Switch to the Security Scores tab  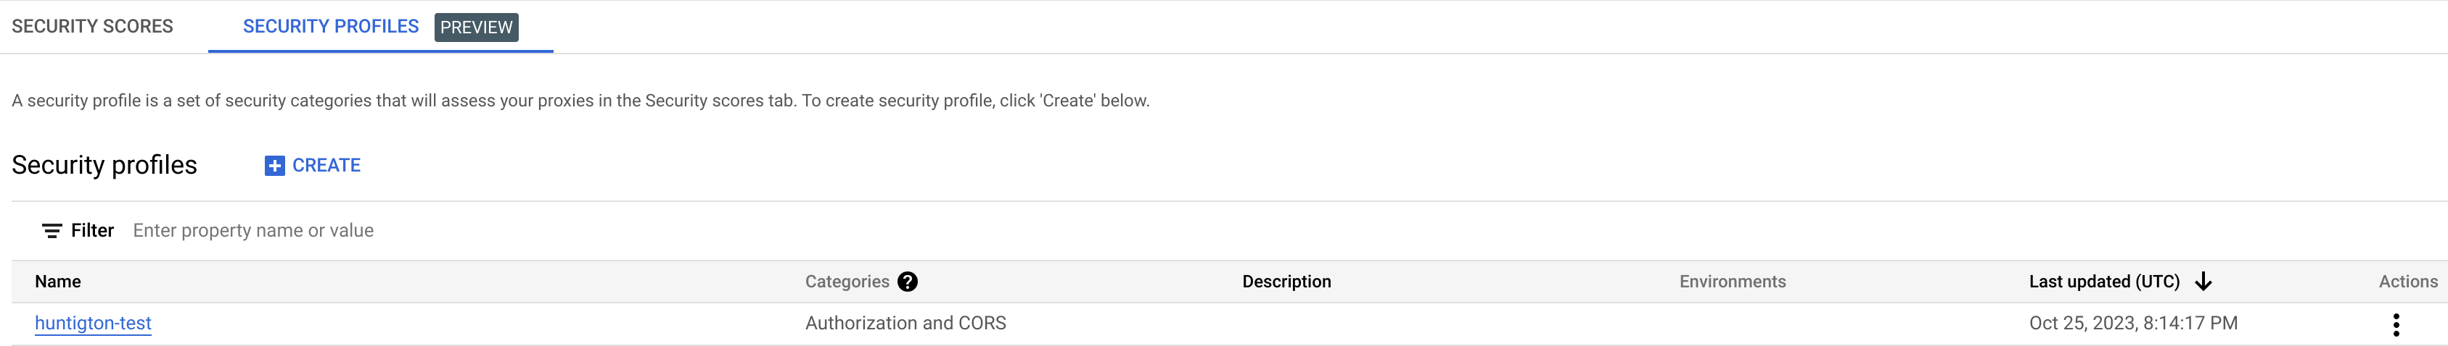92,27
